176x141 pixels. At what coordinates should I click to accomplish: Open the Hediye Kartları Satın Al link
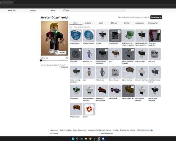[x=96, y=130]
